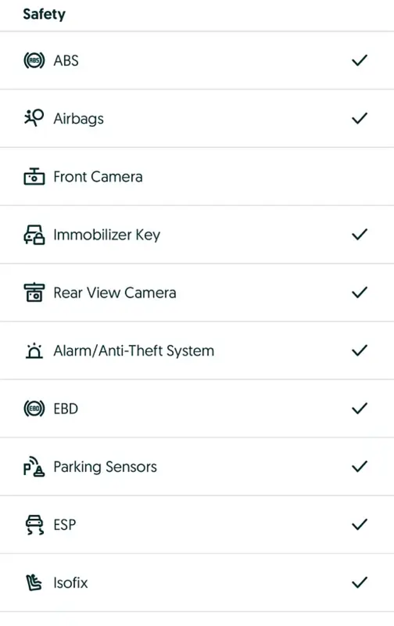Click the Parking Sensors icon

point(34,467)
